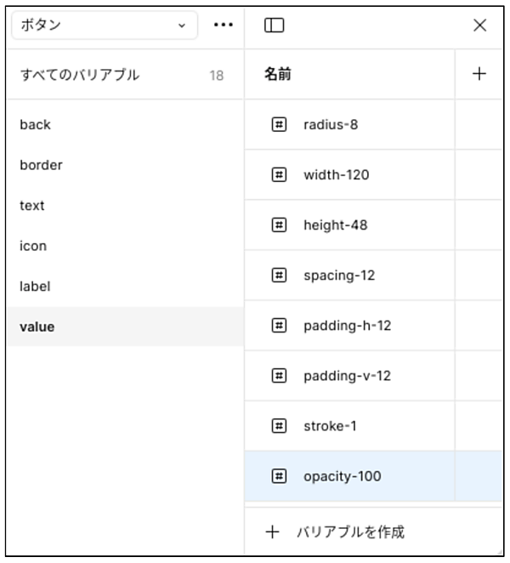Open the text variable group
Screen dimensions: 510x563
point(32,205)
